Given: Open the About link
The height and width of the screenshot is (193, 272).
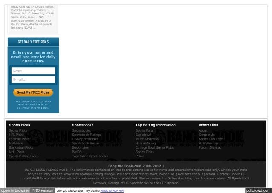Looking at the screenshot, I should click(203, 130).
